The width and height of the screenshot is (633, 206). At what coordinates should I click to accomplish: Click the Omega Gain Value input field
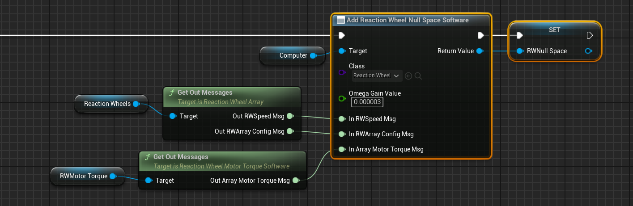367,102
